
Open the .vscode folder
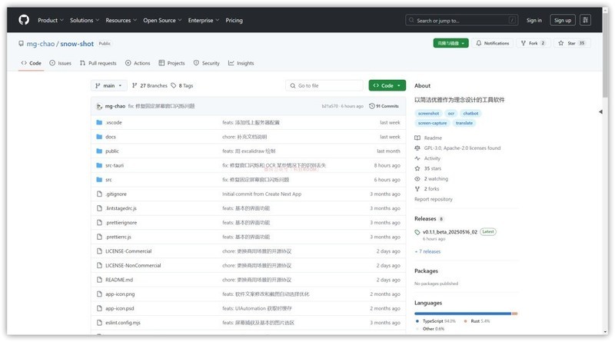click(x=114, y=122)
